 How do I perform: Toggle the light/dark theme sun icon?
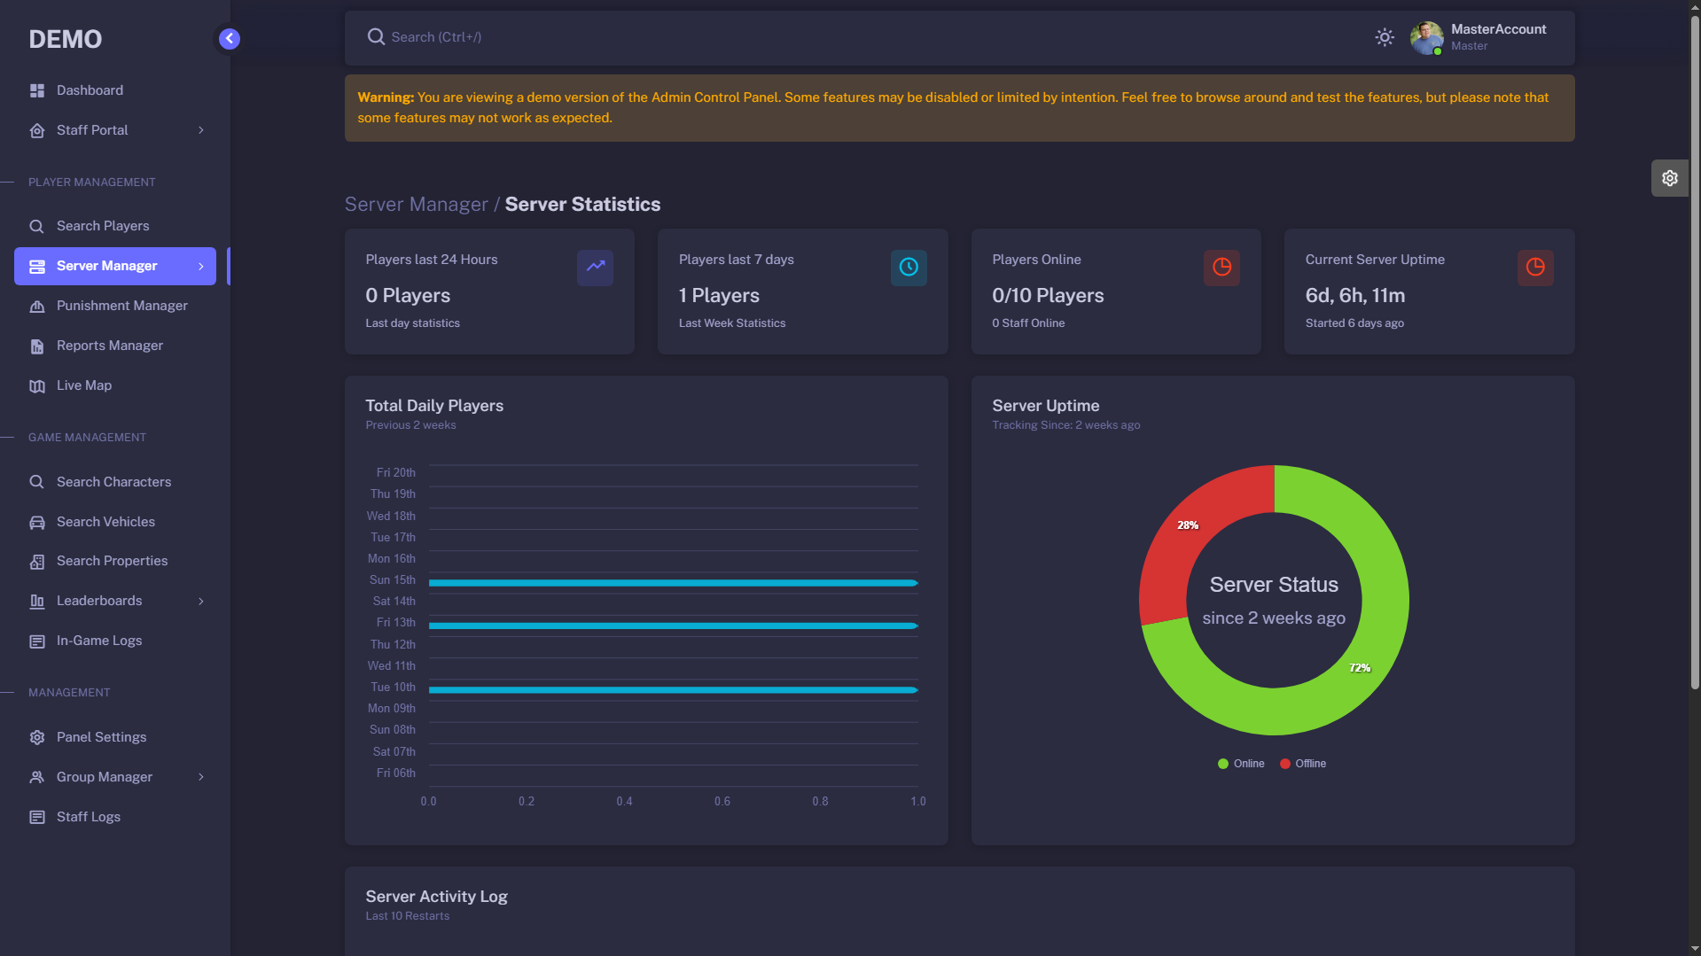coord(1384,37)
